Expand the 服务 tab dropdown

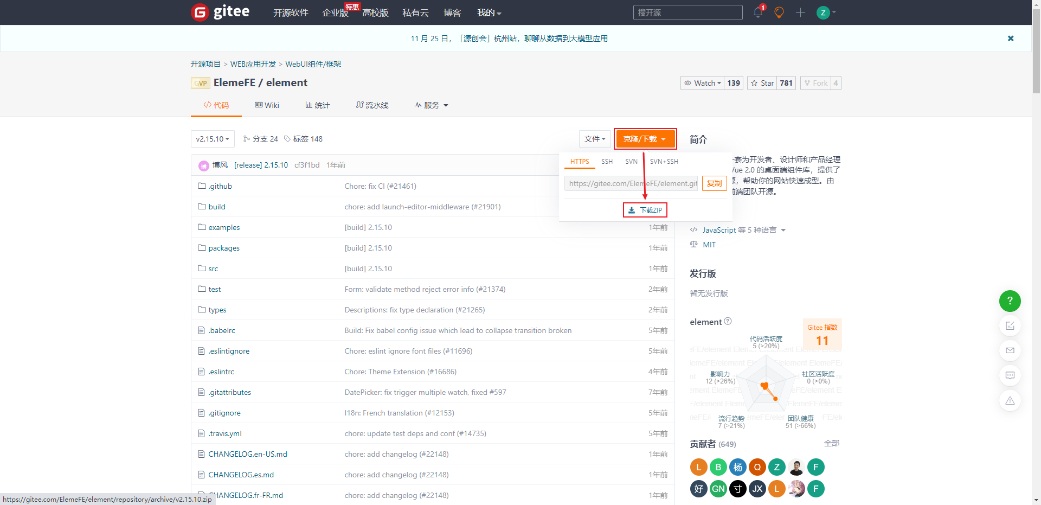point(432,105)
